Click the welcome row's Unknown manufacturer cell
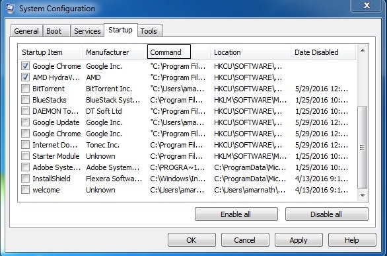The image size is (387, 256). point(100,190)
